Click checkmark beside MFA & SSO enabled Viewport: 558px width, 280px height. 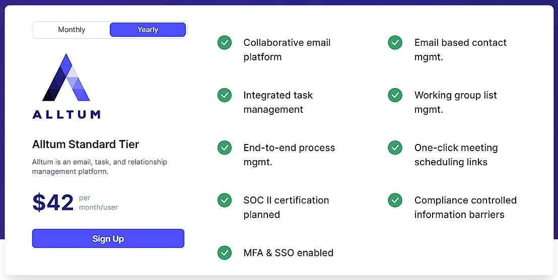pyautogui.click(x=225, y=253)
